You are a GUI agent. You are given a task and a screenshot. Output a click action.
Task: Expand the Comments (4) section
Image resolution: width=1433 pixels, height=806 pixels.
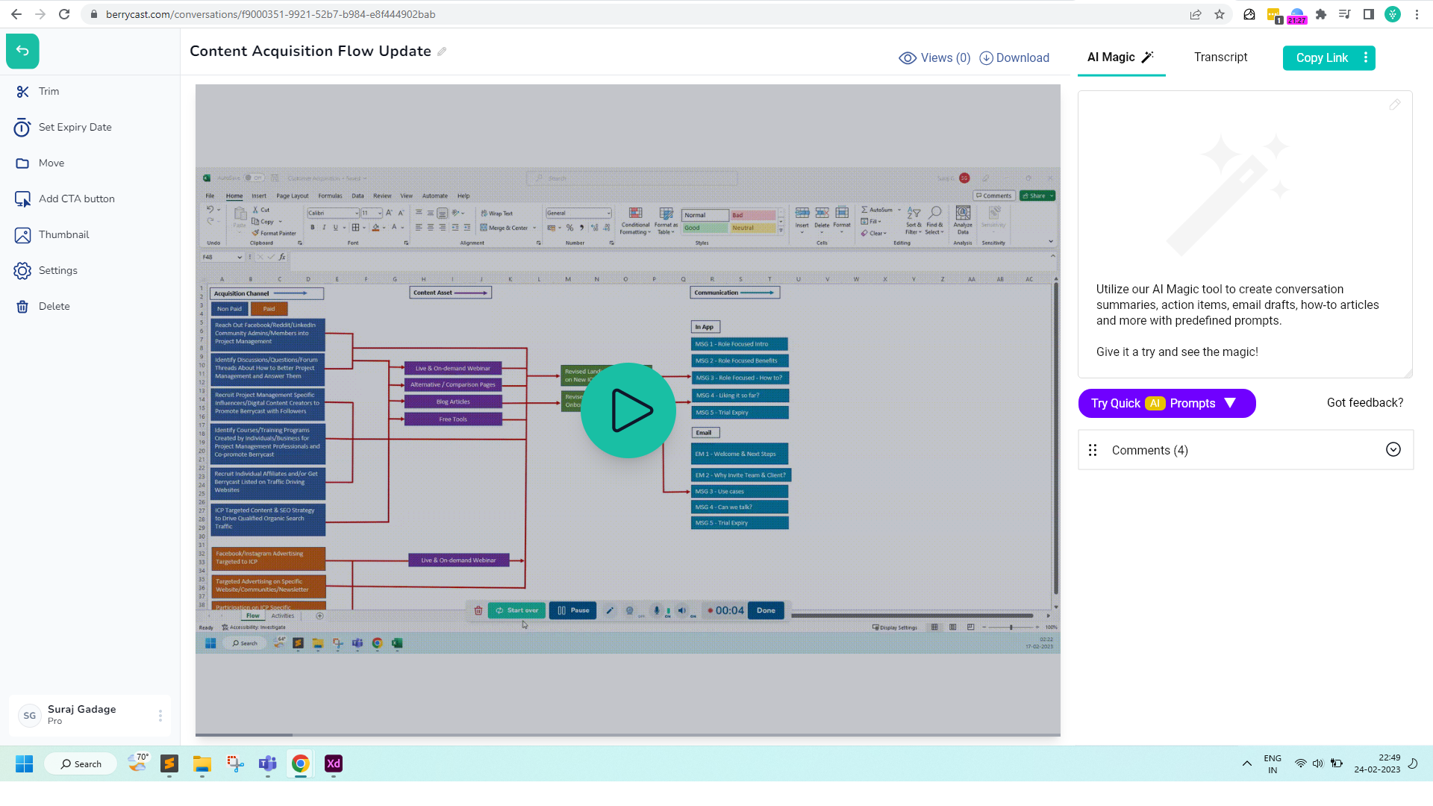(x=1393, y=450)
